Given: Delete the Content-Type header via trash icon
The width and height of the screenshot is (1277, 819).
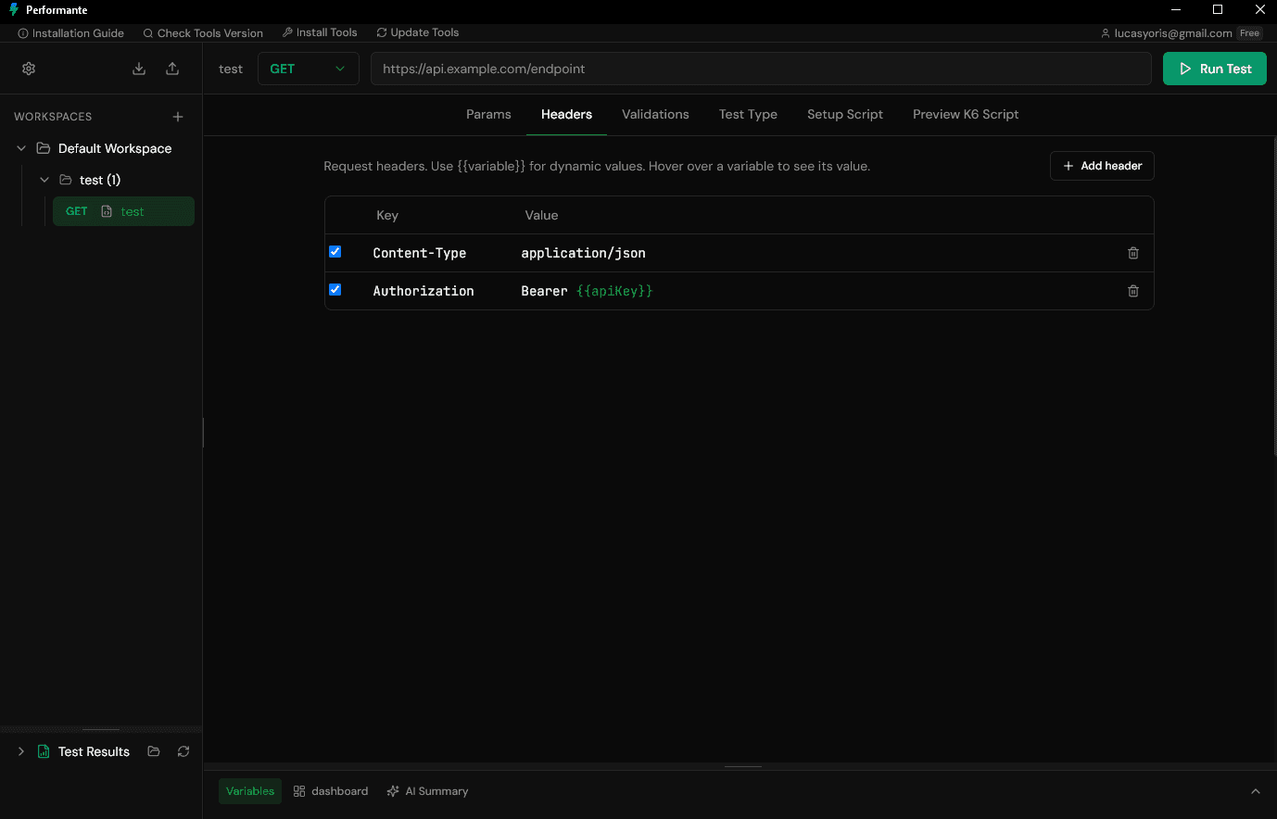Looking at the screenshot, I should (x=1132, y=252).
